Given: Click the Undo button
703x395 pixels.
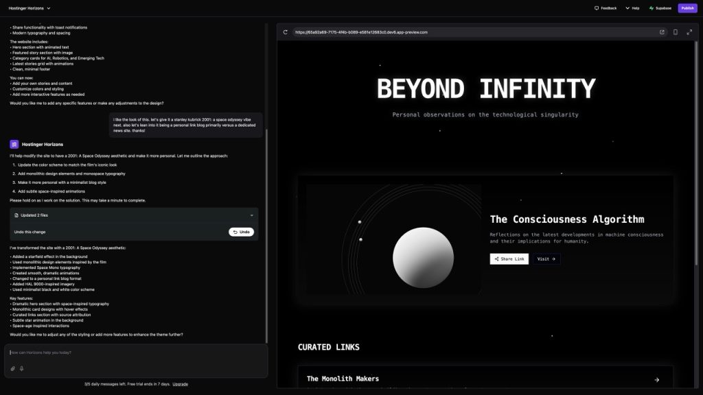Looking at the screenshot, I should (x=241, y=232).
